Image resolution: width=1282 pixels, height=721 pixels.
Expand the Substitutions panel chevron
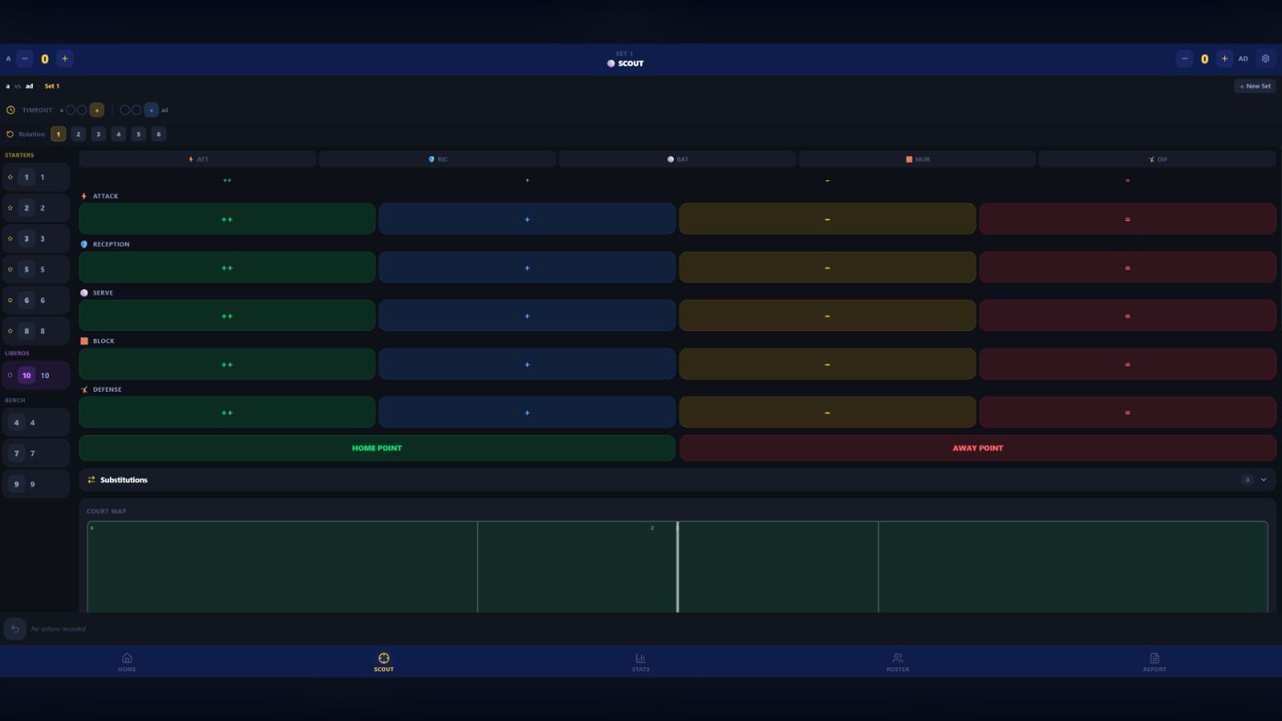pos(1264,480)
